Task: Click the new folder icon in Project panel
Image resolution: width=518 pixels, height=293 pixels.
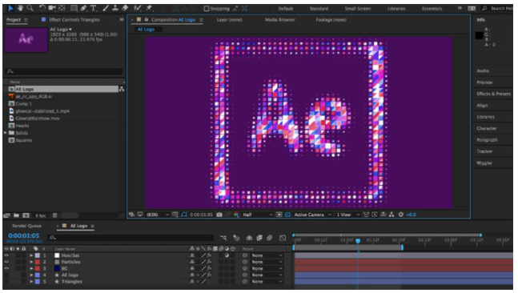Action: [16, 215]
